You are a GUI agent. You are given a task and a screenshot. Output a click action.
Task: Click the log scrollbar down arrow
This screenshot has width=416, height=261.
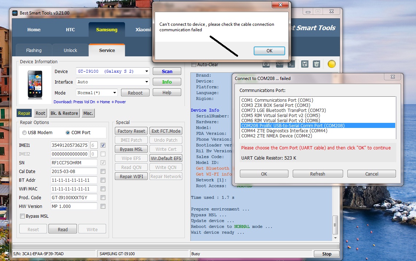335,238
